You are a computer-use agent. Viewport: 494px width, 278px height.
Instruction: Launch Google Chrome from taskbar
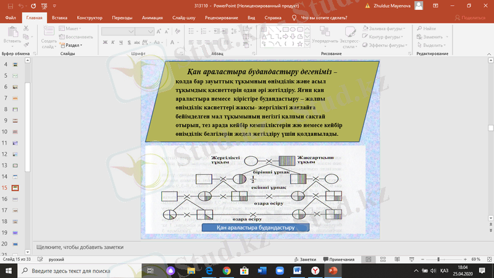click(x=227, y=271)
